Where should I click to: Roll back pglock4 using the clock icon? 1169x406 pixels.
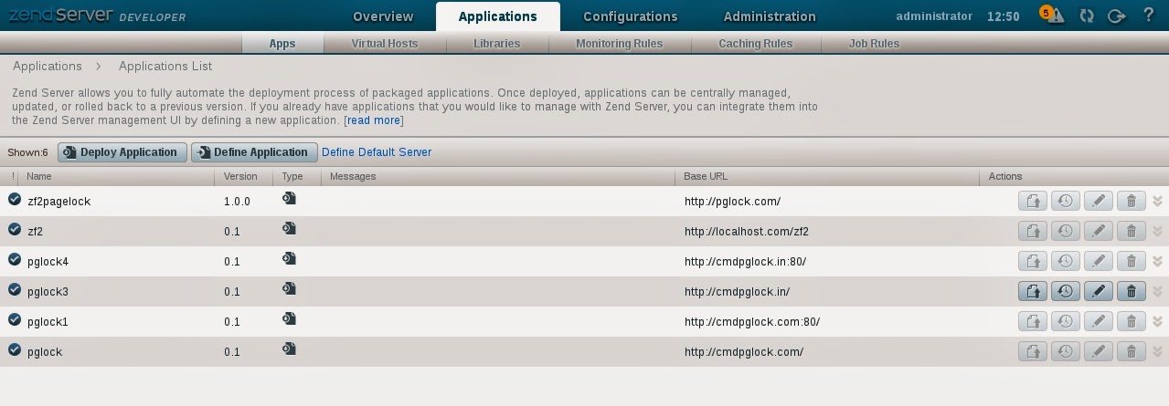point(1066,262)
